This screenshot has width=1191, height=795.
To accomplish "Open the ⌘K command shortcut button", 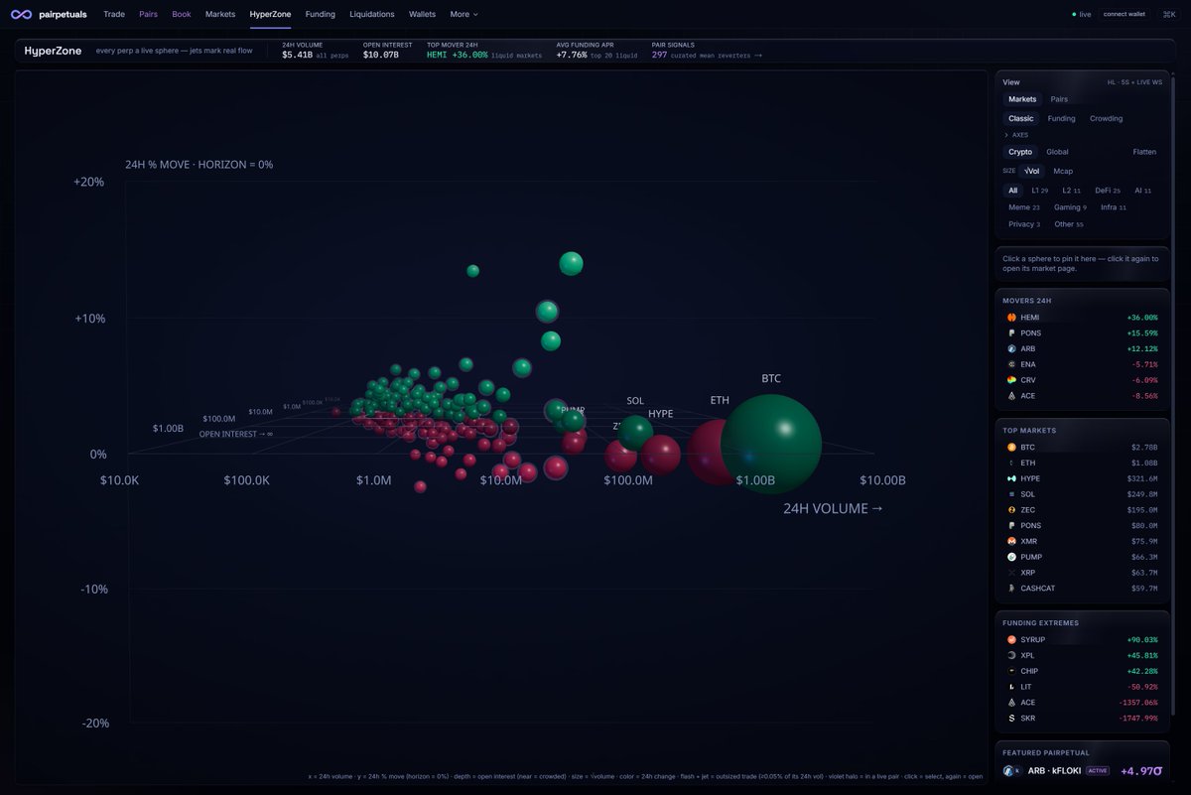I will coord(1168,14).
